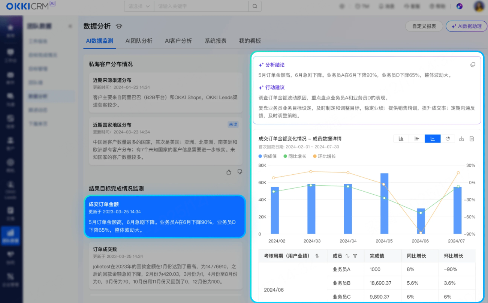Select the 业务员B table cell
Viewport: 488px width, 303px height.
[346, 283]
